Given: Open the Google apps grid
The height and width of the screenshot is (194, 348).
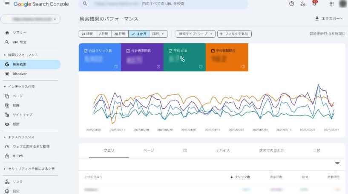Looking at the screenshot, I should click(331, 4).
